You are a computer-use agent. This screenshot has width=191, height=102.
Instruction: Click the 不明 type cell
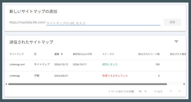pyautogui.click(x=37, y=76)
